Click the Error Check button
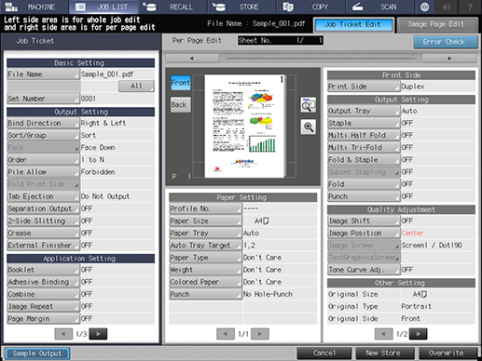The height and width of the screenshot is (361, 482). [x=446, y=42]
